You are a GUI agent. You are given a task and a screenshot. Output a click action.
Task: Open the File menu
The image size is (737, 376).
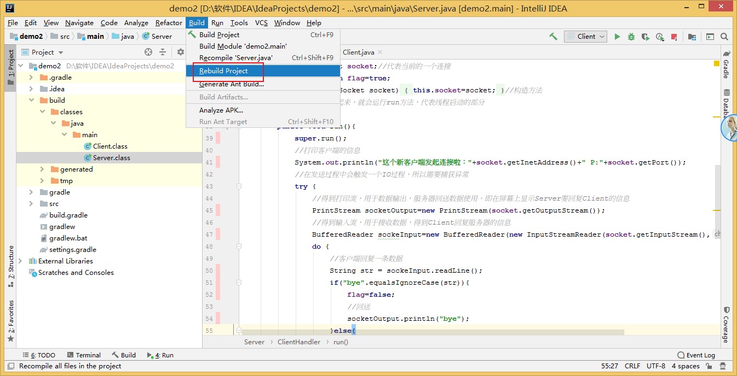(13, 22)
